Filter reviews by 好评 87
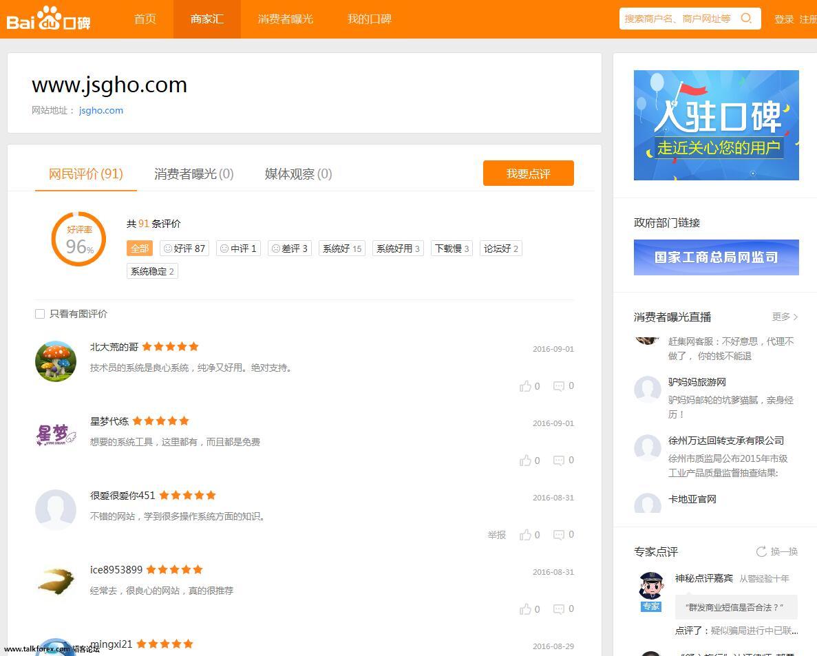This screenshot has height=656, width=817. [x=184, y=248]
